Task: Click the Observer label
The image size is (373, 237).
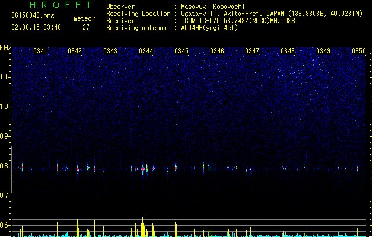Action: pyautogui.click(x=120, y=7)
